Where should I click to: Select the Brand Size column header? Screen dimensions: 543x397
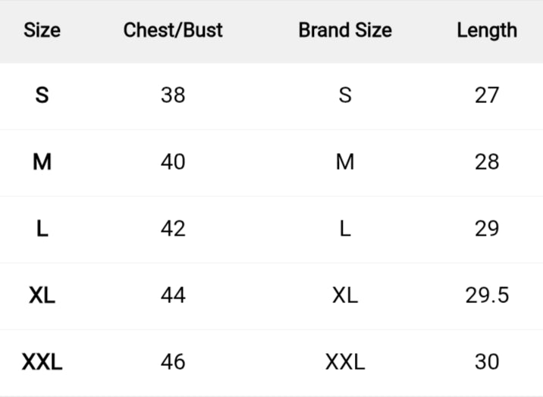(345, 30)
